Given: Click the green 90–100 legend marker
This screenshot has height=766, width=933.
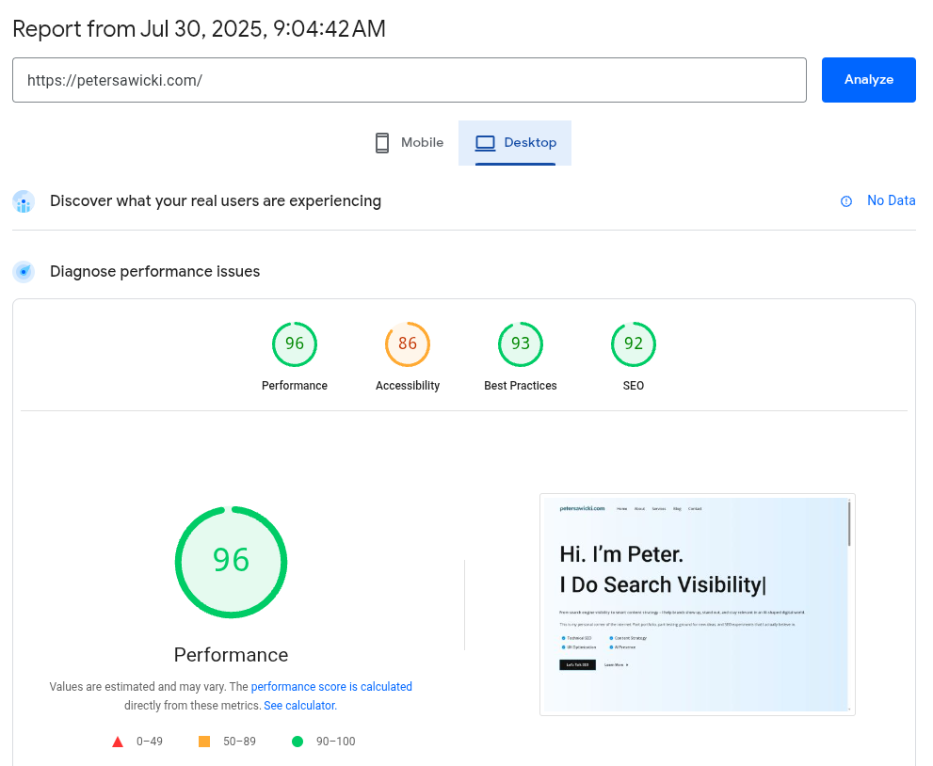Looking at the screenshot, I should [x=297, y=741].
